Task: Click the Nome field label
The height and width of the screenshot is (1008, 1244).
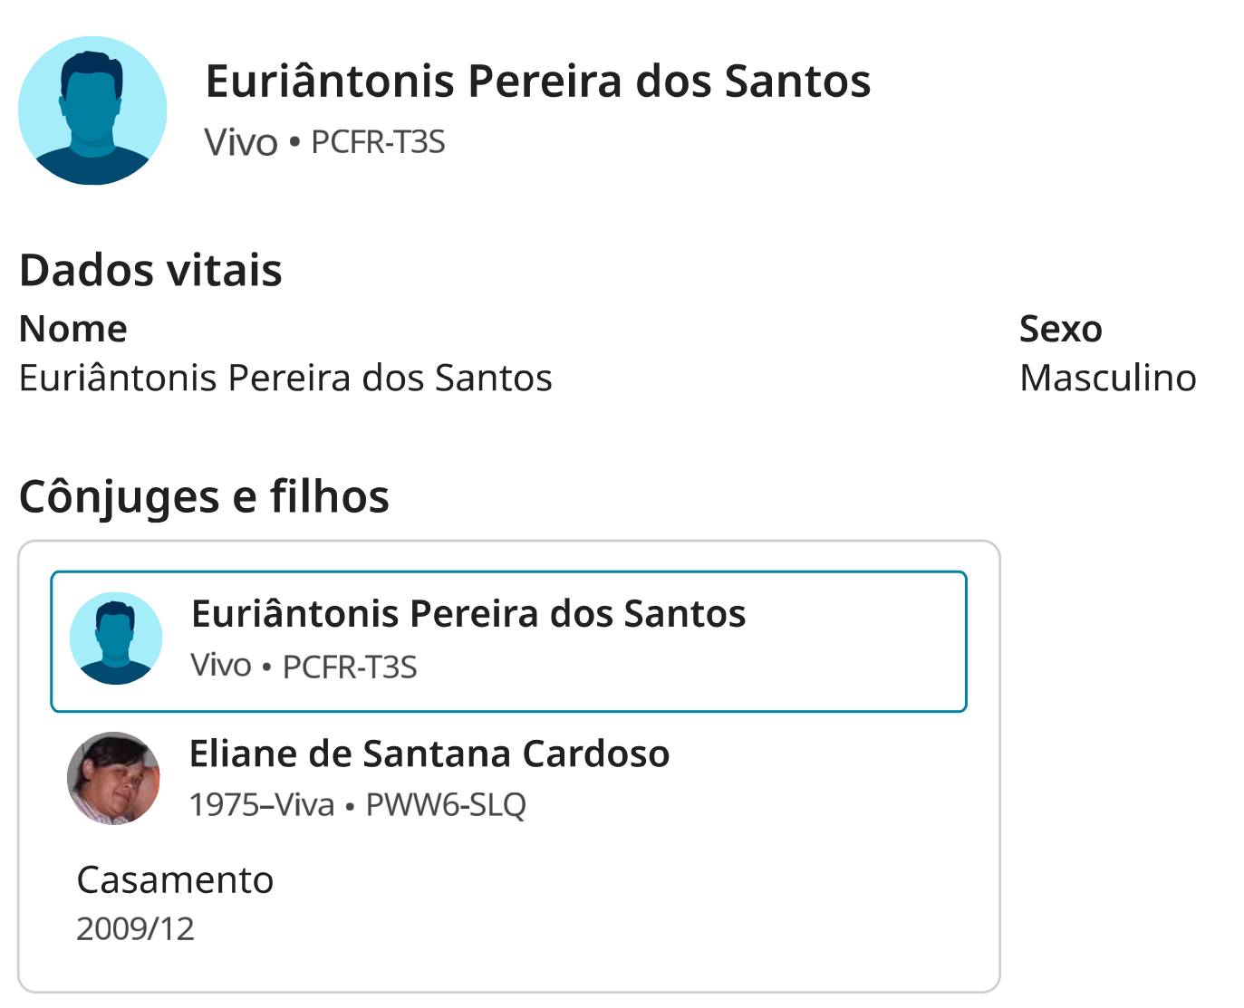Action: coord(73,329)
